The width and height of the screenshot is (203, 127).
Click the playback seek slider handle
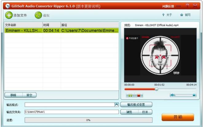(x=157, y=89)
